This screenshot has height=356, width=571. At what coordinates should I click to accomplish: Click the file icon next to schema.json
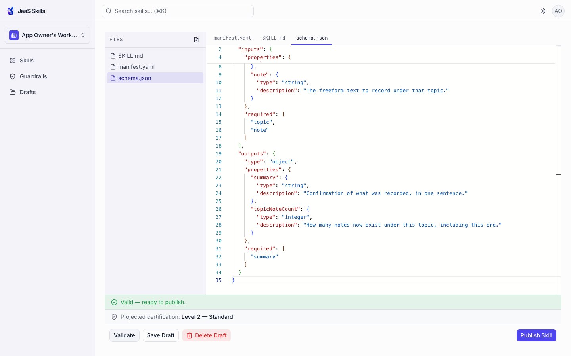[113, 78]
